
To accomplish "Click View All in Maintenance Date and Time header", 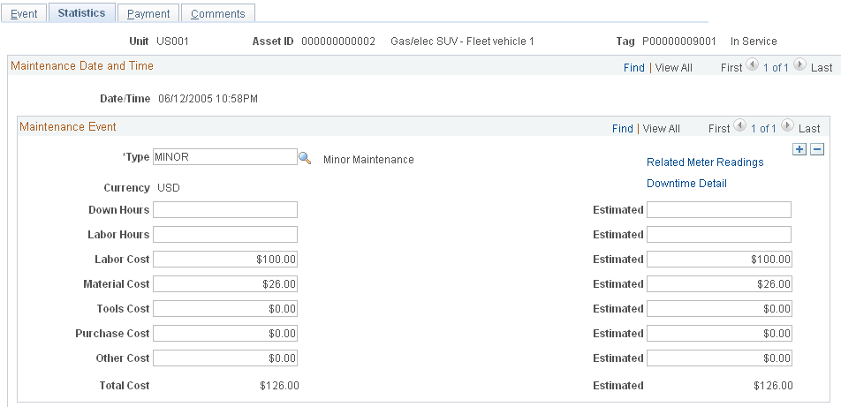I will tap(674, 68).
